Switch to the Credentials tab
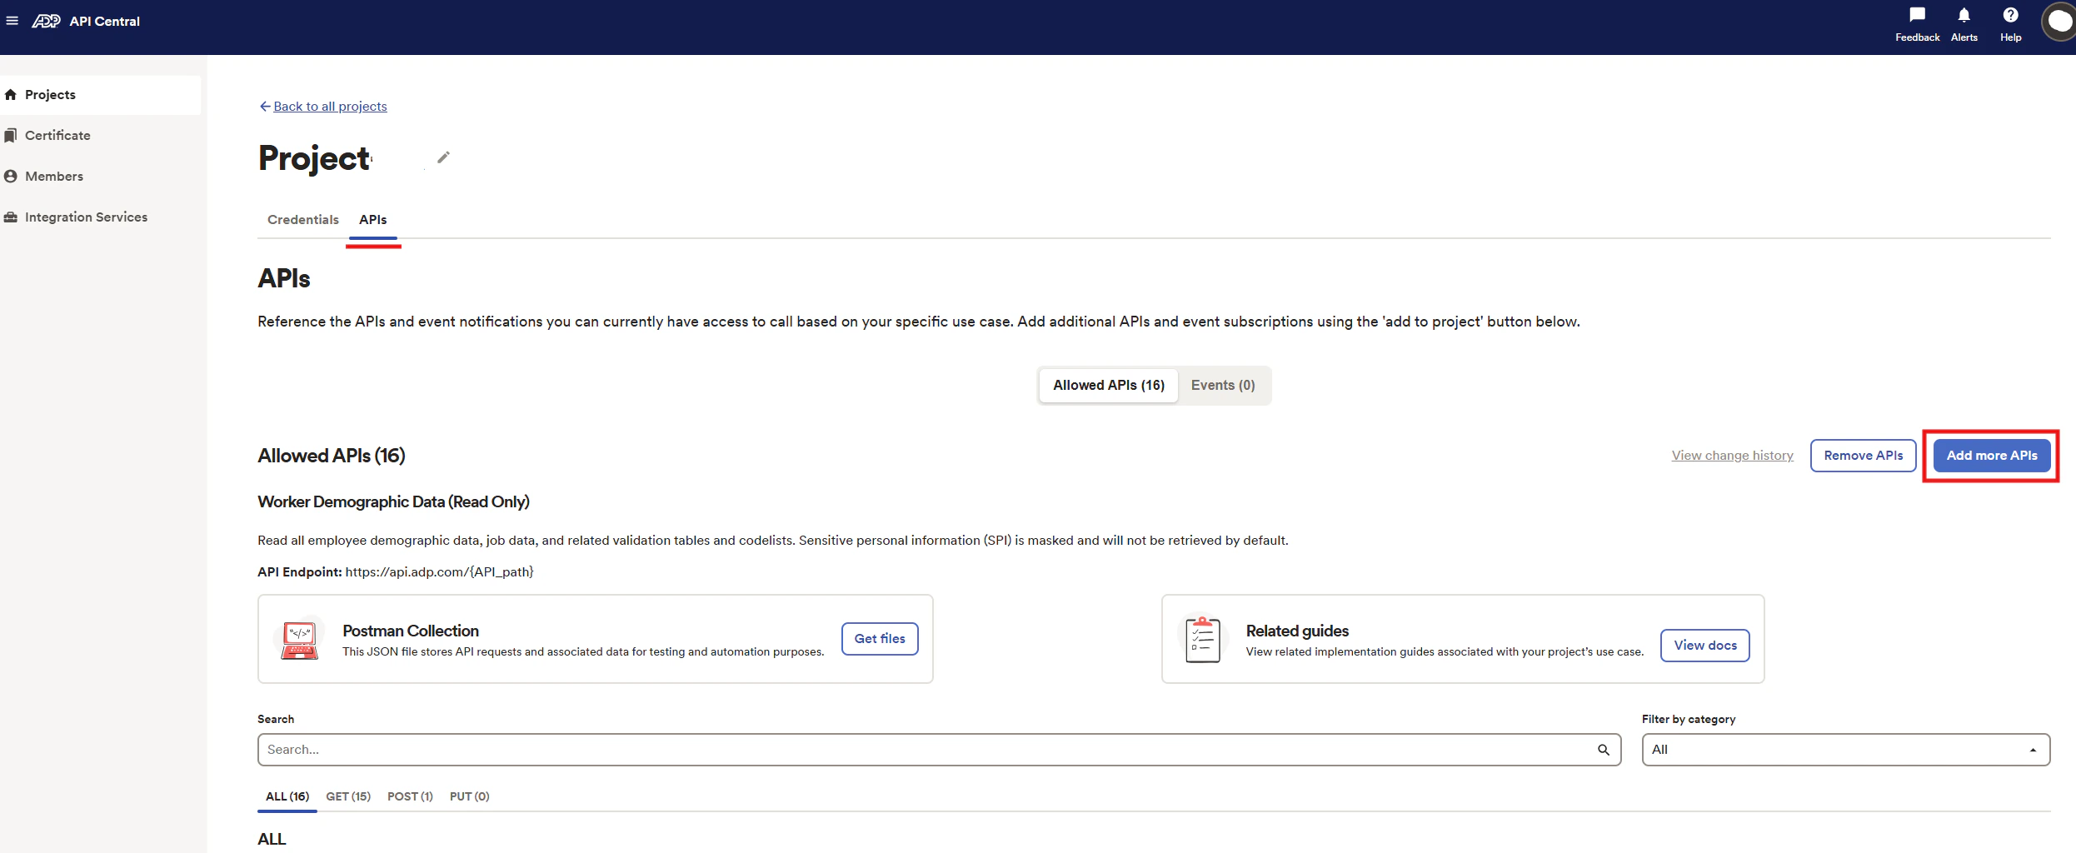 coord(302,219)
